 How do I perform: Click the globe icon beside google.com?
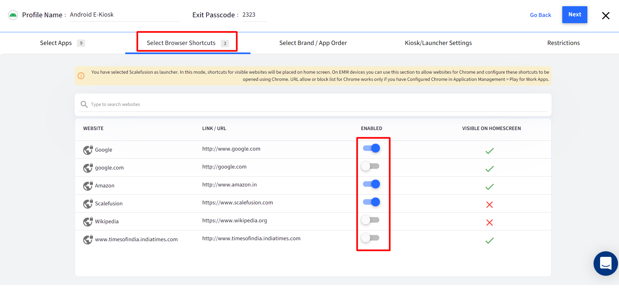tap(88, 168)
